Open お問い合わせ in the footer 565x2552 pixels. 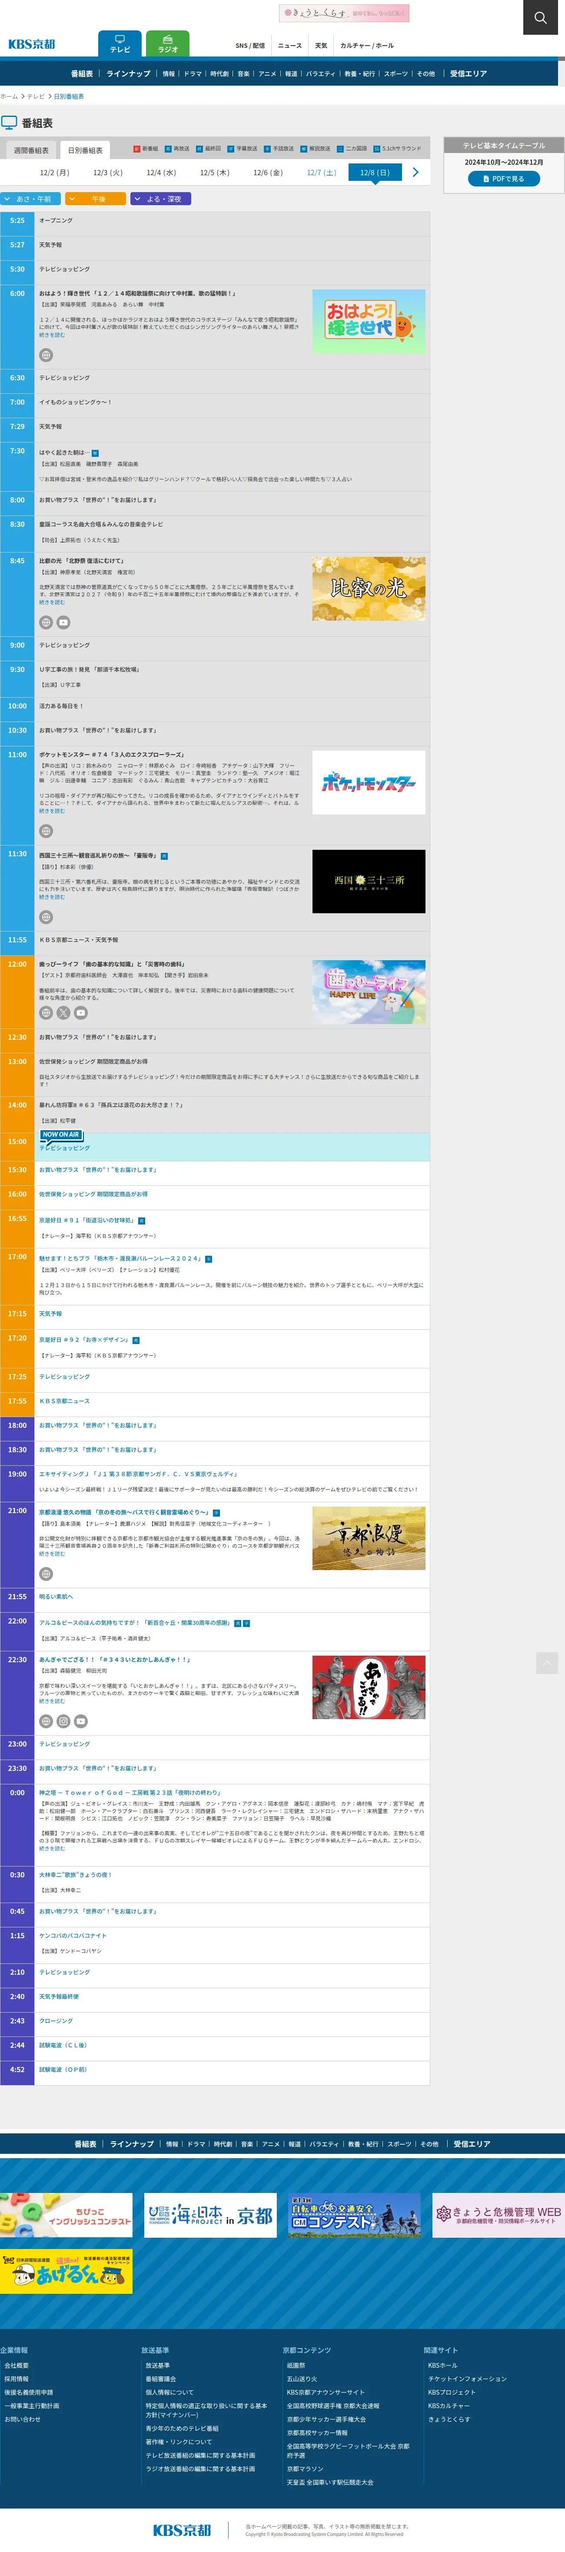22,2419
